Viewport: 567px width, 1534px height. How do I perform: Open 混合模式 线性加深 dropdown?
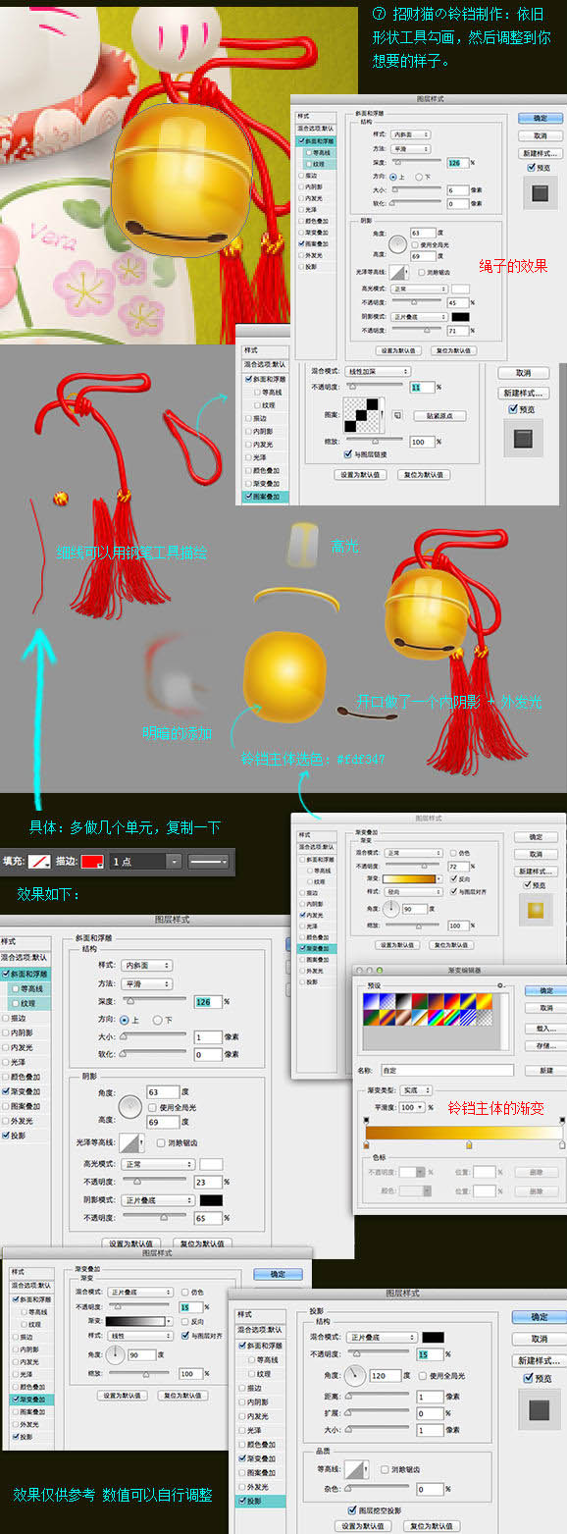(x=376, y=372)
